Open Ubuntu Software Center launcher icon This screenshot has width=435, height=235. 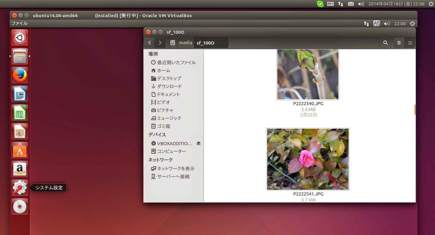[20, 150]
